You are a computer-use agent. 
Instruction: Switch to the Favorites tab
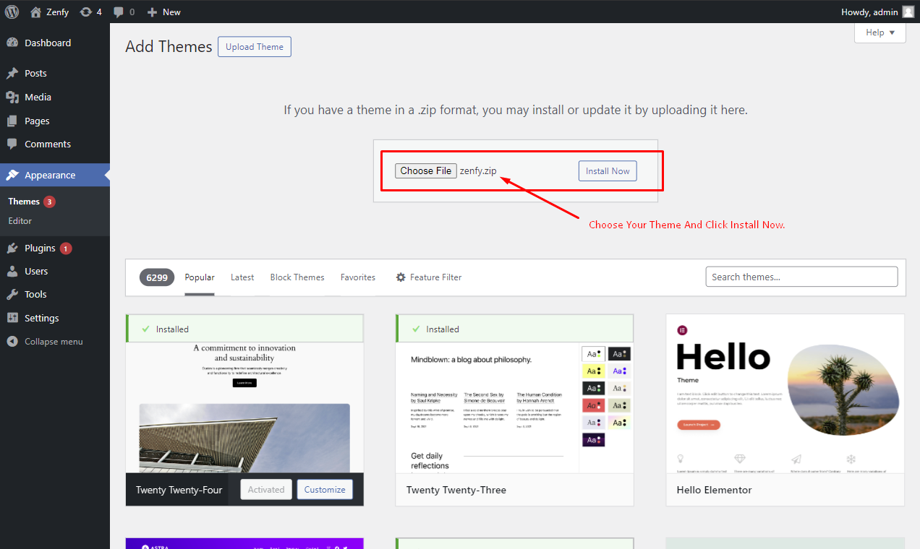point(358,277)
